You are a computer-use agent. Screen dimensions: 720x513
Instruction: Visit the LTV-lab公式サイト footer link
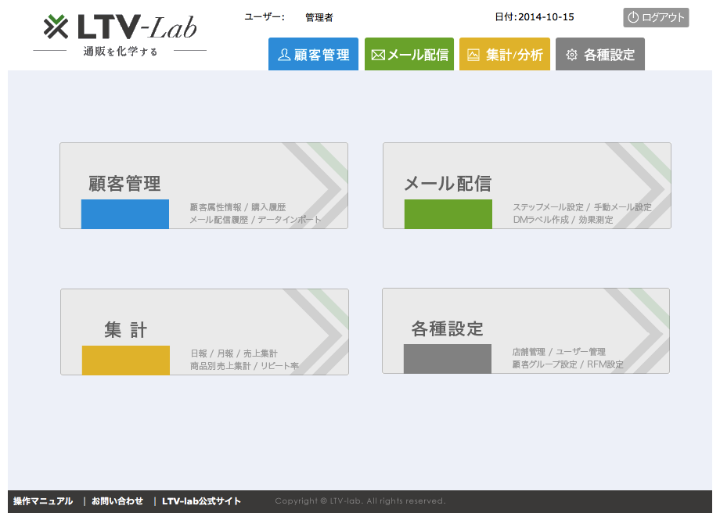click(201, 501)
